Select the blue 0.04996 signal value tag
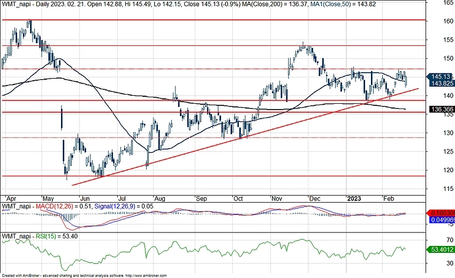 442,220
